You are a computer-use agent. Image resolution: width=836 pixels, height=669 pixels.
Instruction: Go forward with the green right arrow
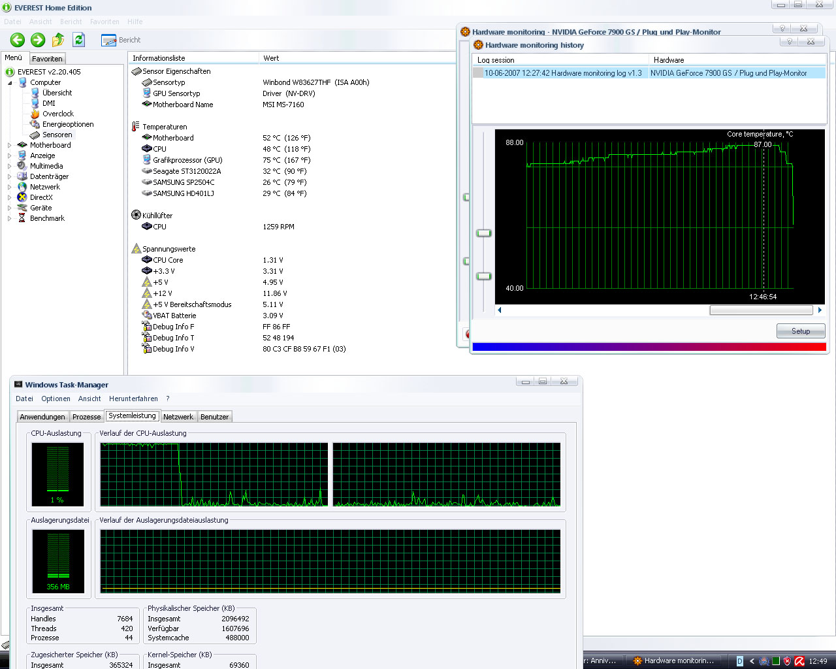[38, 40]
